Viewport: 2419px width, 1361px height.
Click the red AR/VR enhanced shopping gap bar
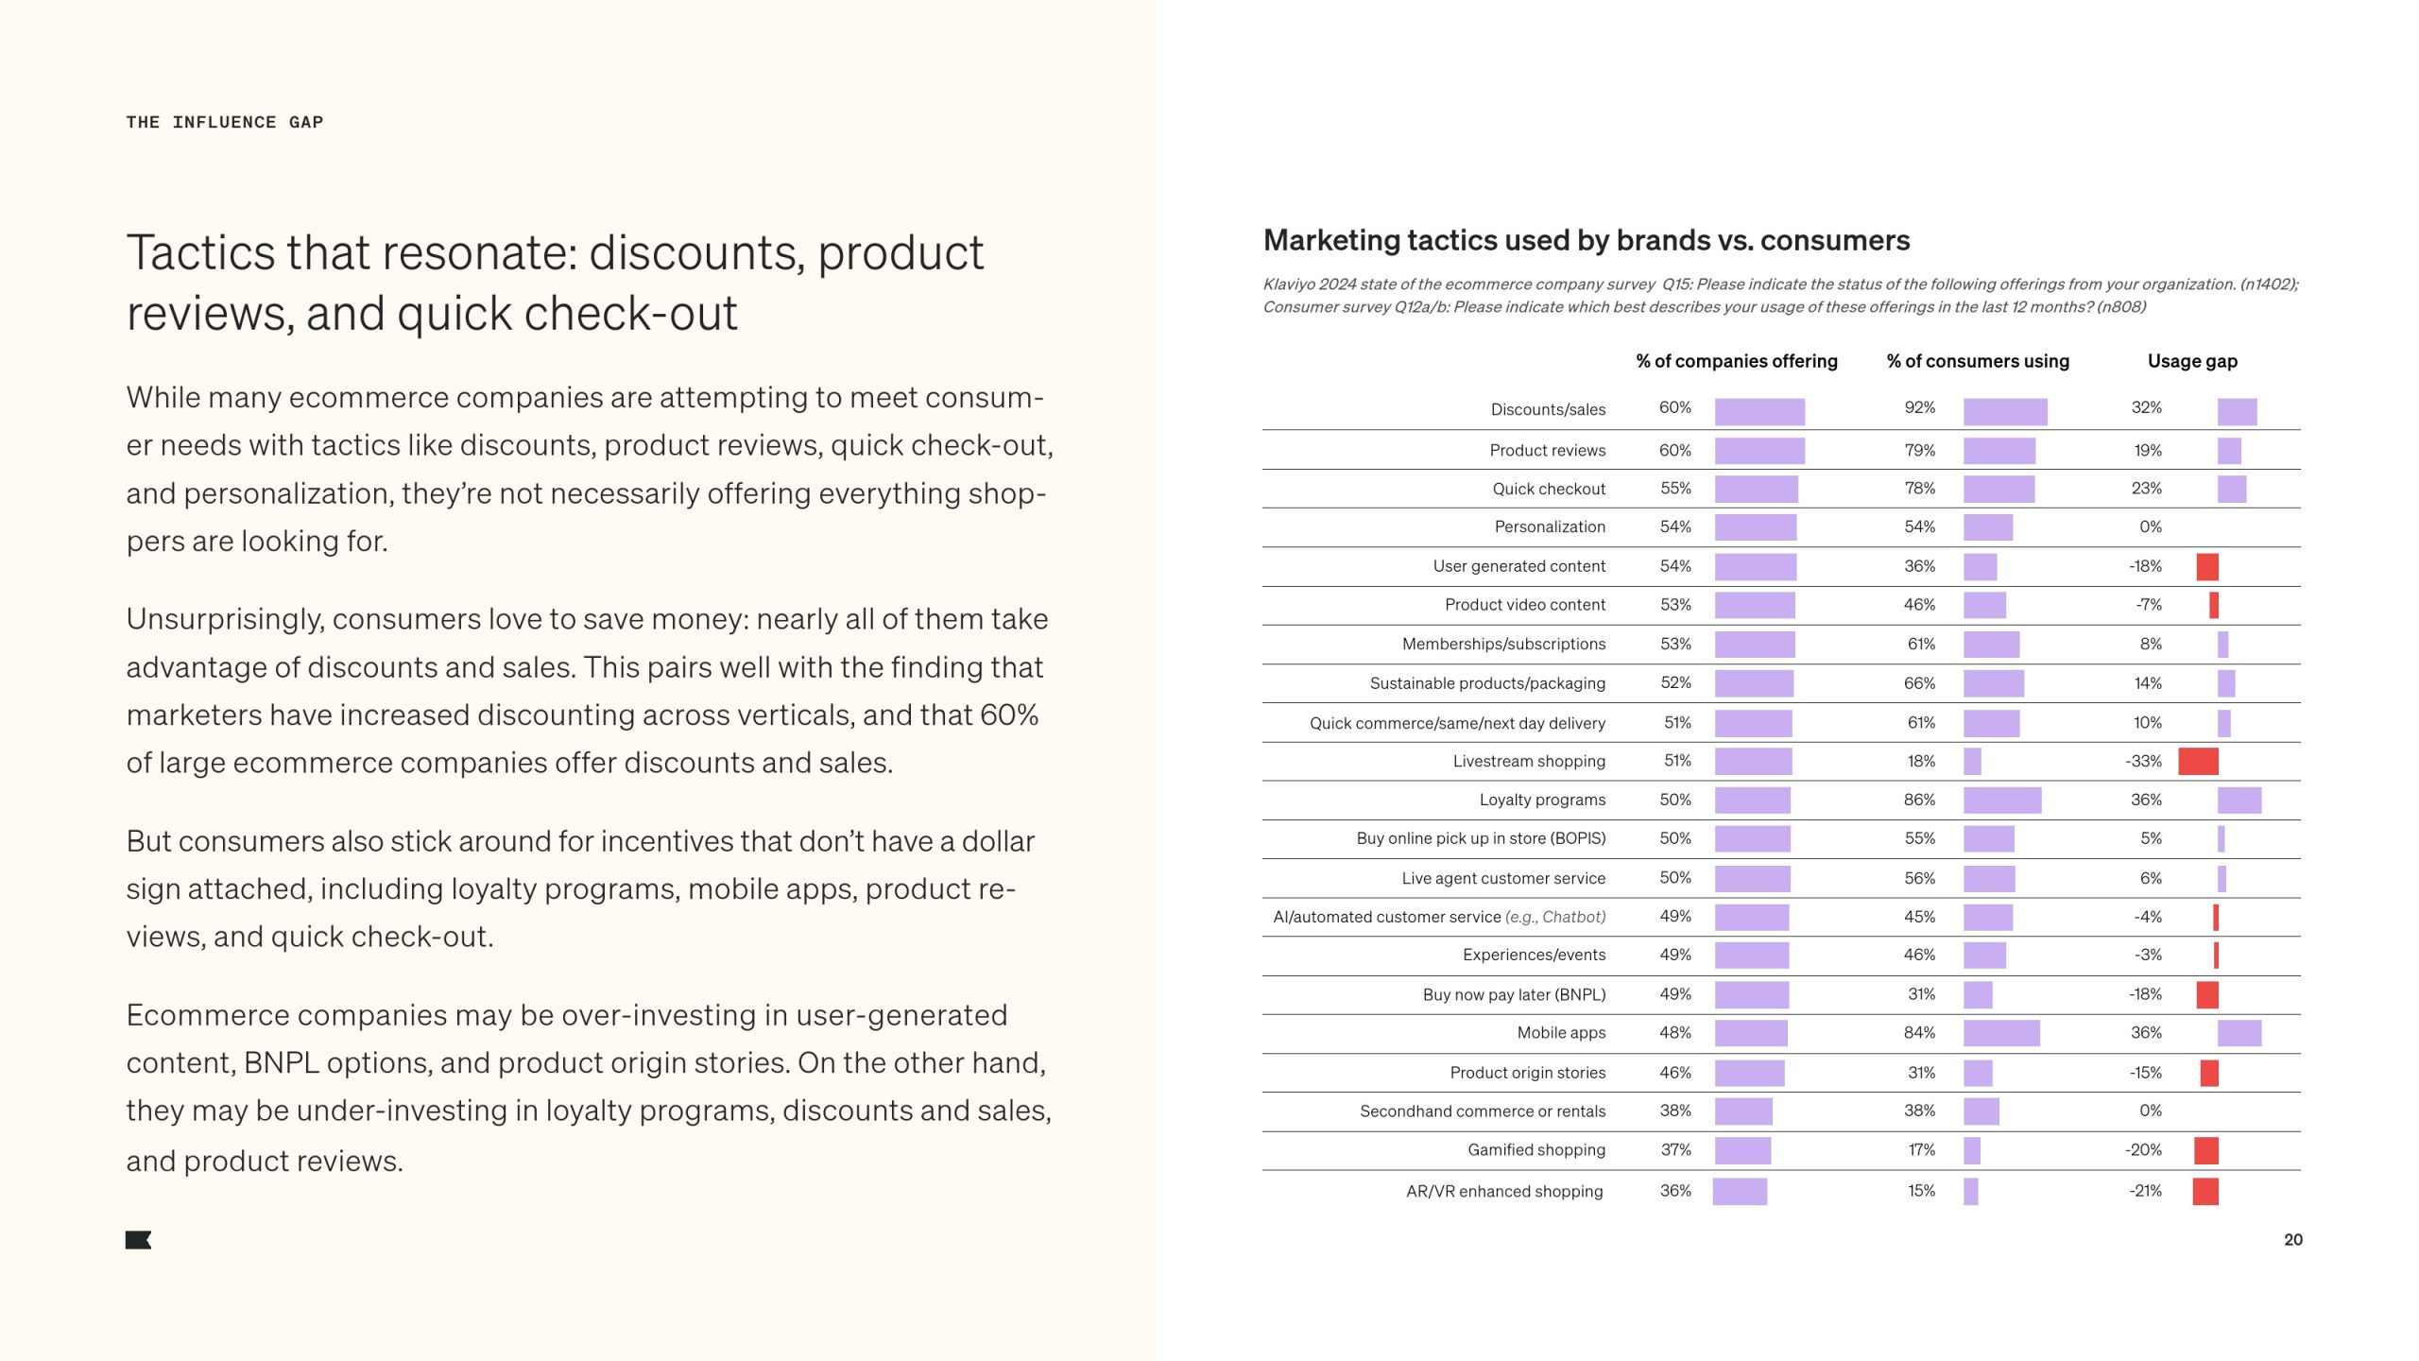(2205, 1191)
